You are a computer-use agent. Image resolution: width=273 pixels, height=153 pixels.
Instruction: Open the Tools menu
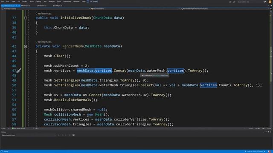click(x=59, y=1)
